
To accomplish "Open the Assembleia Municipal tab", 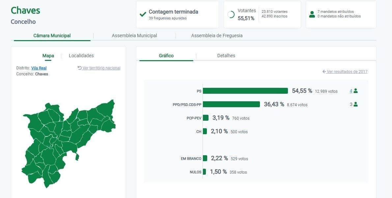I will click(134, 36).
